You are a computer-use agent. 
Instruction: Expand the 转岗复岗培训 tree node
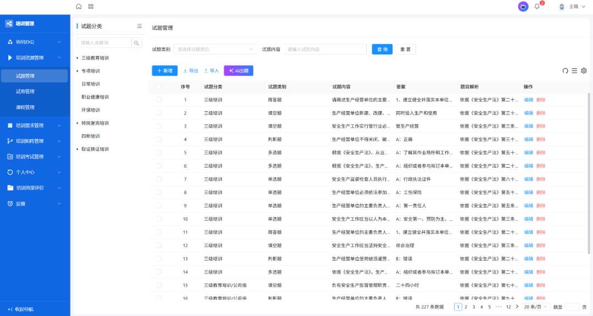(x=77, y=123)
